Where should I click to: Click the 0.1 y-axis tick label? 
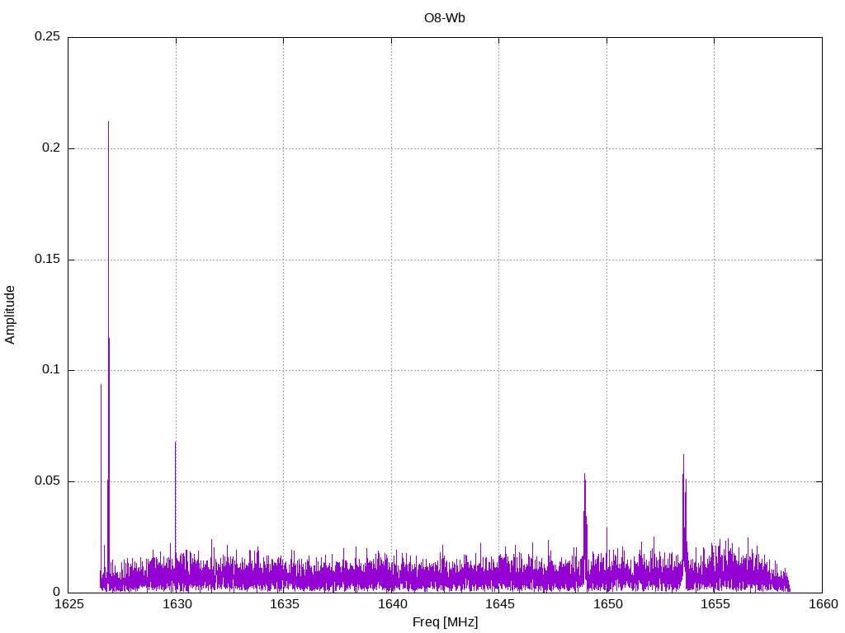pos(52,370)
